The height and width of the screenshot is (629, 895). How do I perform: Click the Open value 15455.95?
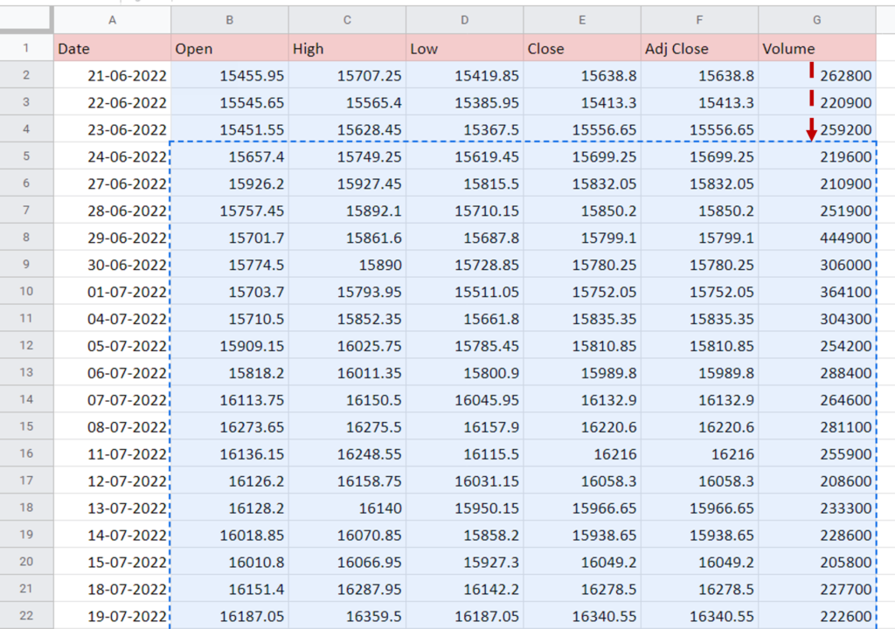[x=230, y=75]
